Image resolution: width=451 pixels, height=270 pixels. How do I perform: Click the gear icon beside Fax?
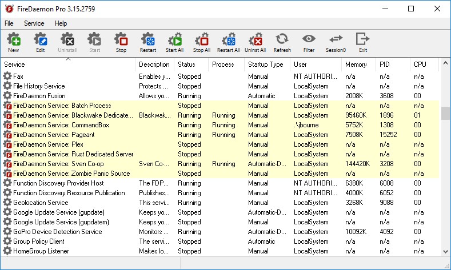(7, 76)
